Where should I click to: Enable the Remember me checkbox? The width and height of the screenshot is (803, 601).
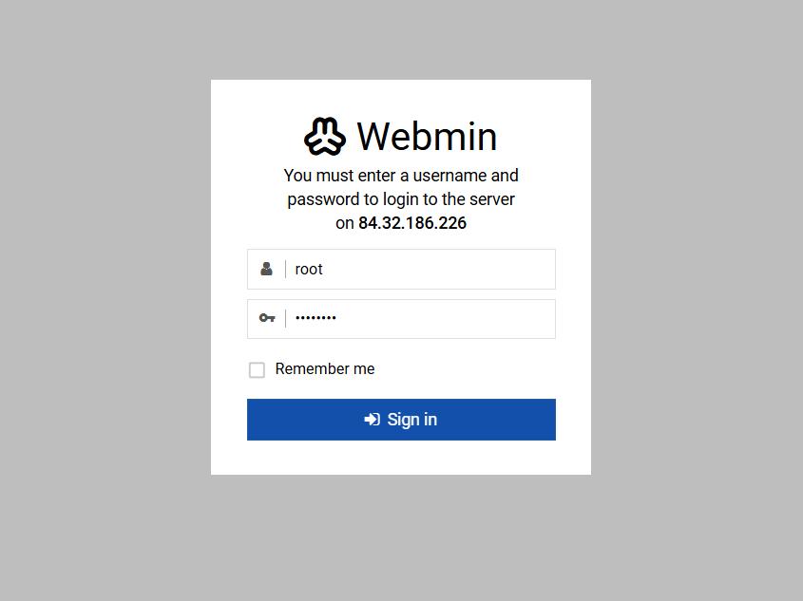tap(257, 369)
